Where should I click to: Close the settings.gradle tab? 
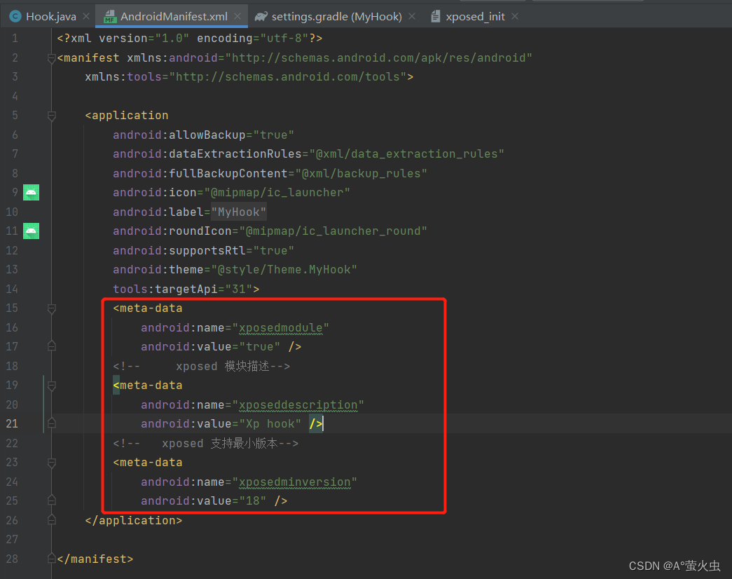click(412, 16)
